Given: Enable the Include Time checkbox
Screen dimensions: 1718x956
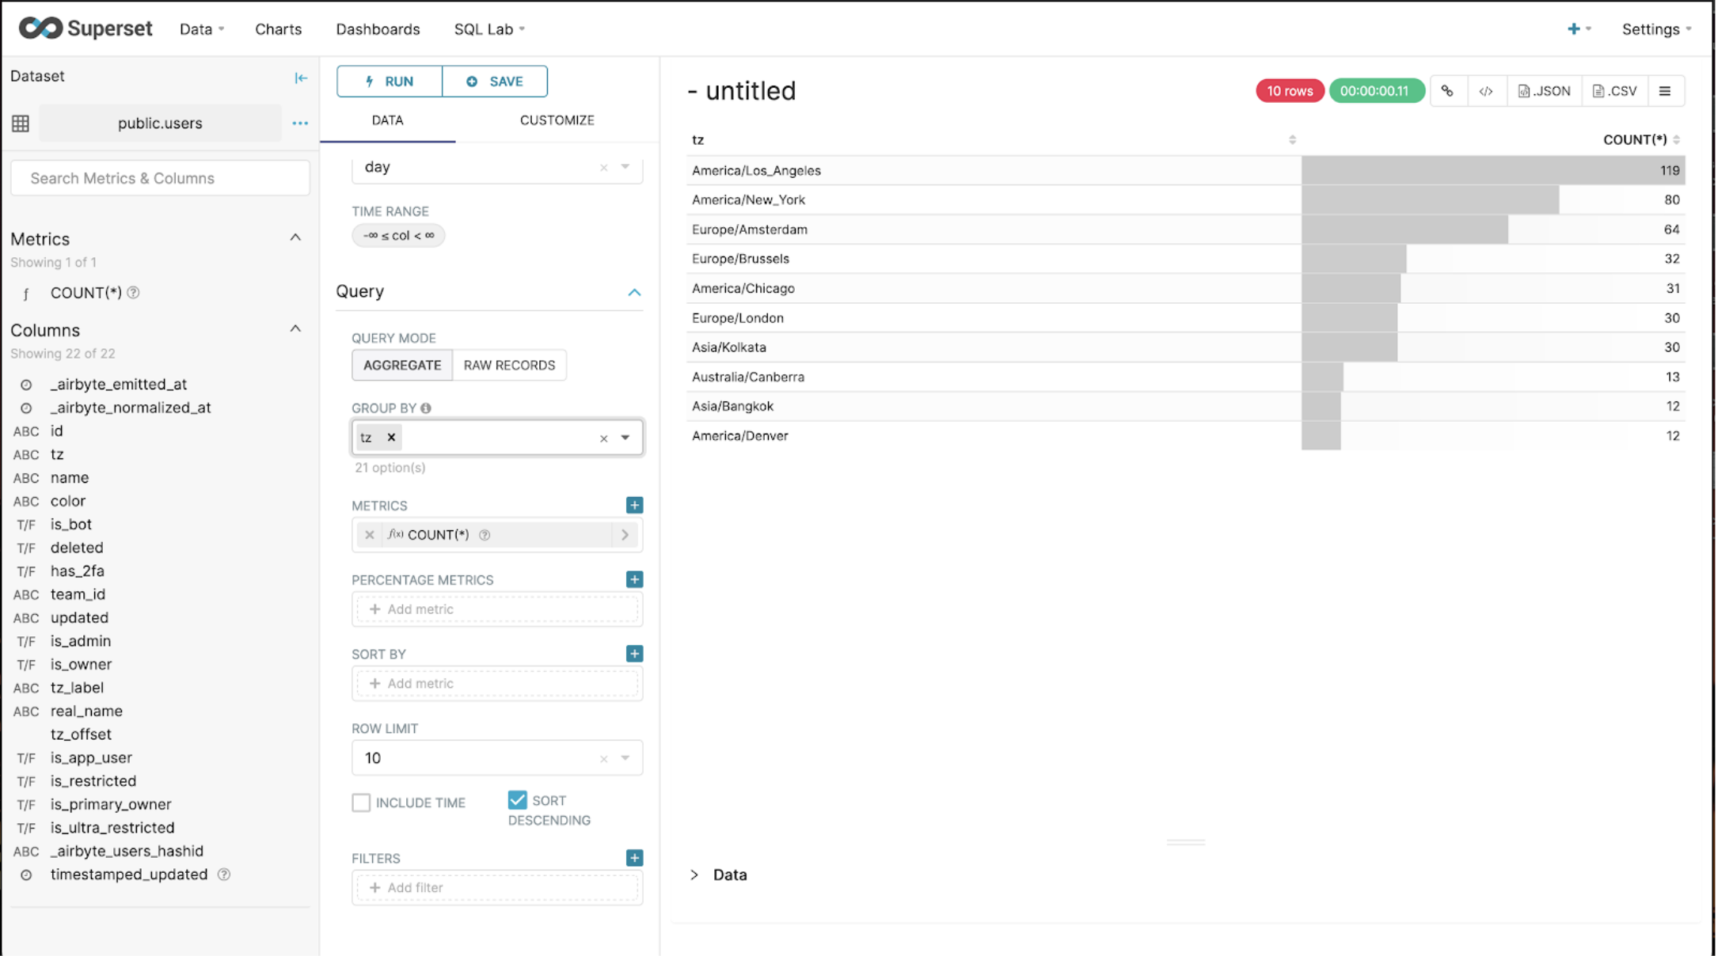Looking at the screenshot, I should pyautogui.click(x=361, y=802).
